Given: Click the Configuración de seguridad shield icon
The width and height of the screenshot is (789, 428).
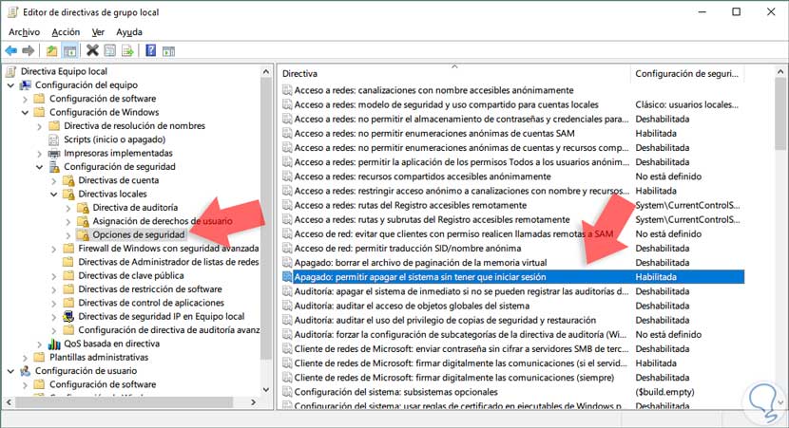Looking at the screenshot, I should [x=54, y=167].
